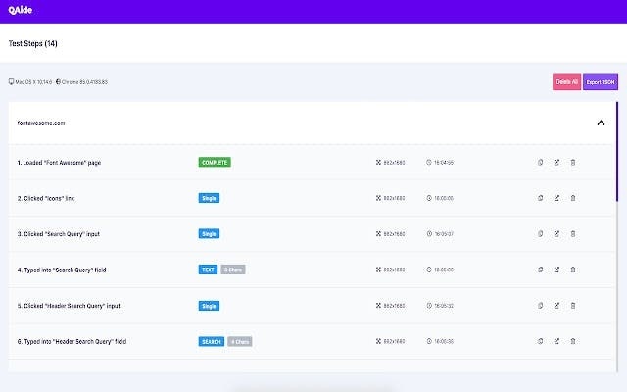Click the Delete All button
Screen dimensions: 627x392
[x=566, y=82]
